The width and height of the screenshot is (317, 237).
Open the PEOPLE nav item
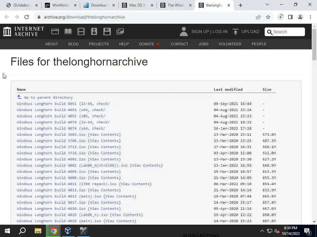coord(259,44)
